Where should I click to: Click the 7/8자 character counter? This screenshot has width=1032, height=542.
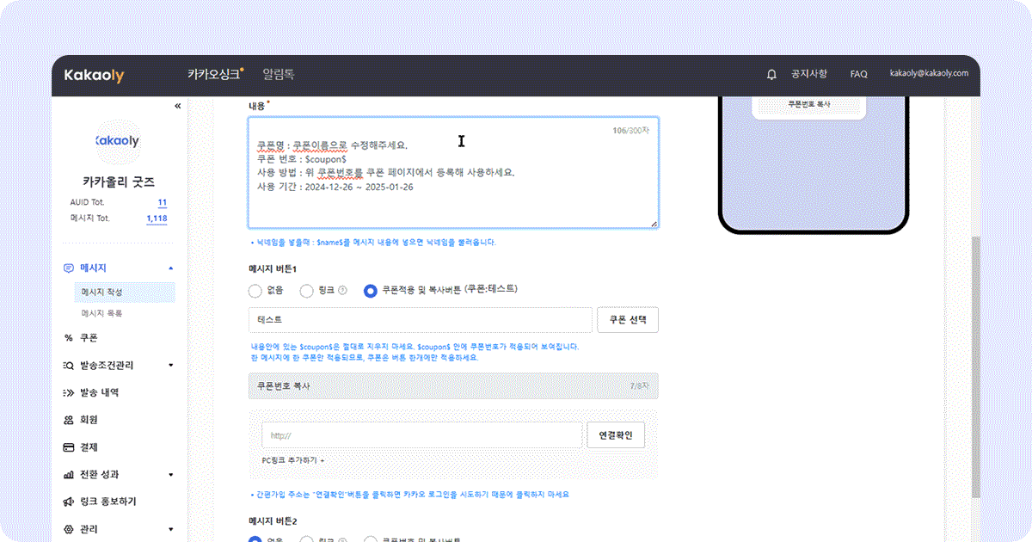click(x=639, y=387)
